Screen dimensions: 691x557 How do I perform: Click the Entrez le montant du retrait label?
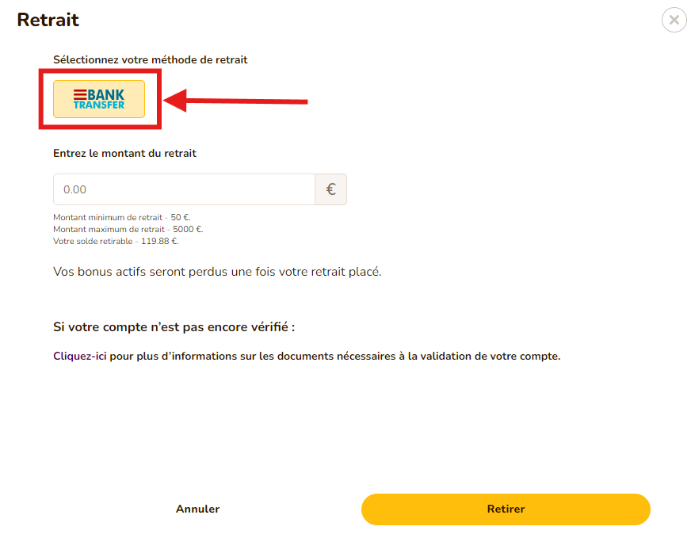124,153
